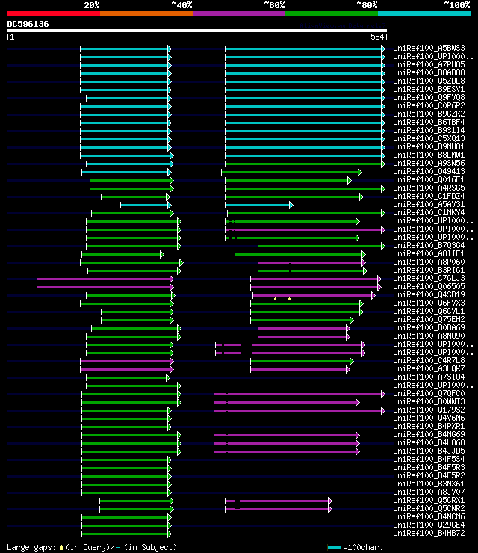Open hit UniRef100_A7PU85
Image resolution: width=478 pixels, height=553 pixels.
click(x=429, y=64)
